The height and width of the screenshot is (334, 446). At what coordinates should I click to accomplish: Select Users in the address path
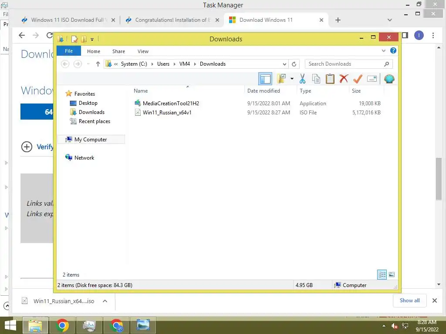pos(163,64)
